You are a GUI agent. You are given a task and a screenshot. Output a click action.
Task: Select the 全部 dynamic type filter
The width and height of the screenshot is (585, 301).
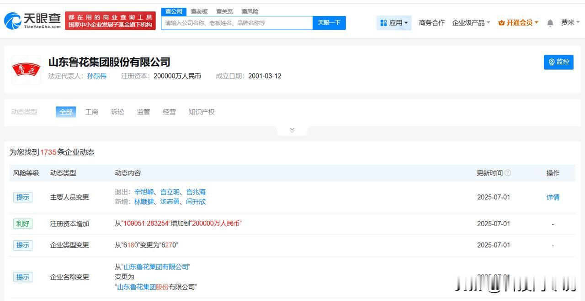click(66, 112)
